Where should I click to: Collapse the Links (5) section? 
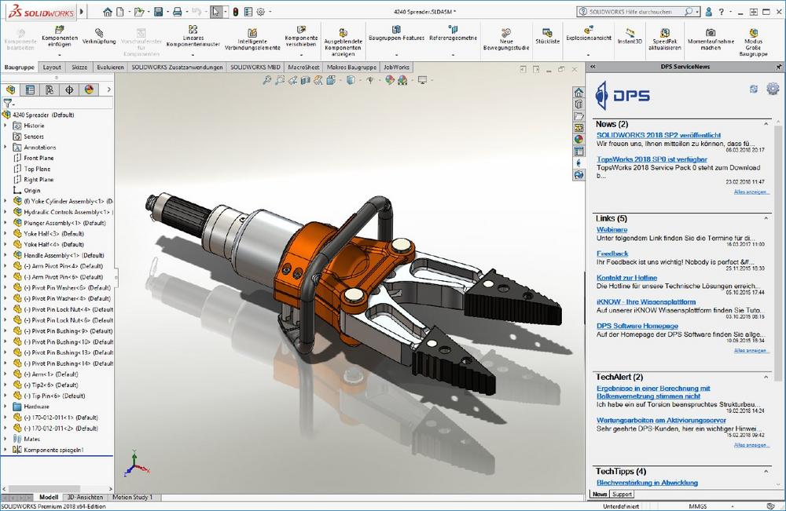coord(766,218)
